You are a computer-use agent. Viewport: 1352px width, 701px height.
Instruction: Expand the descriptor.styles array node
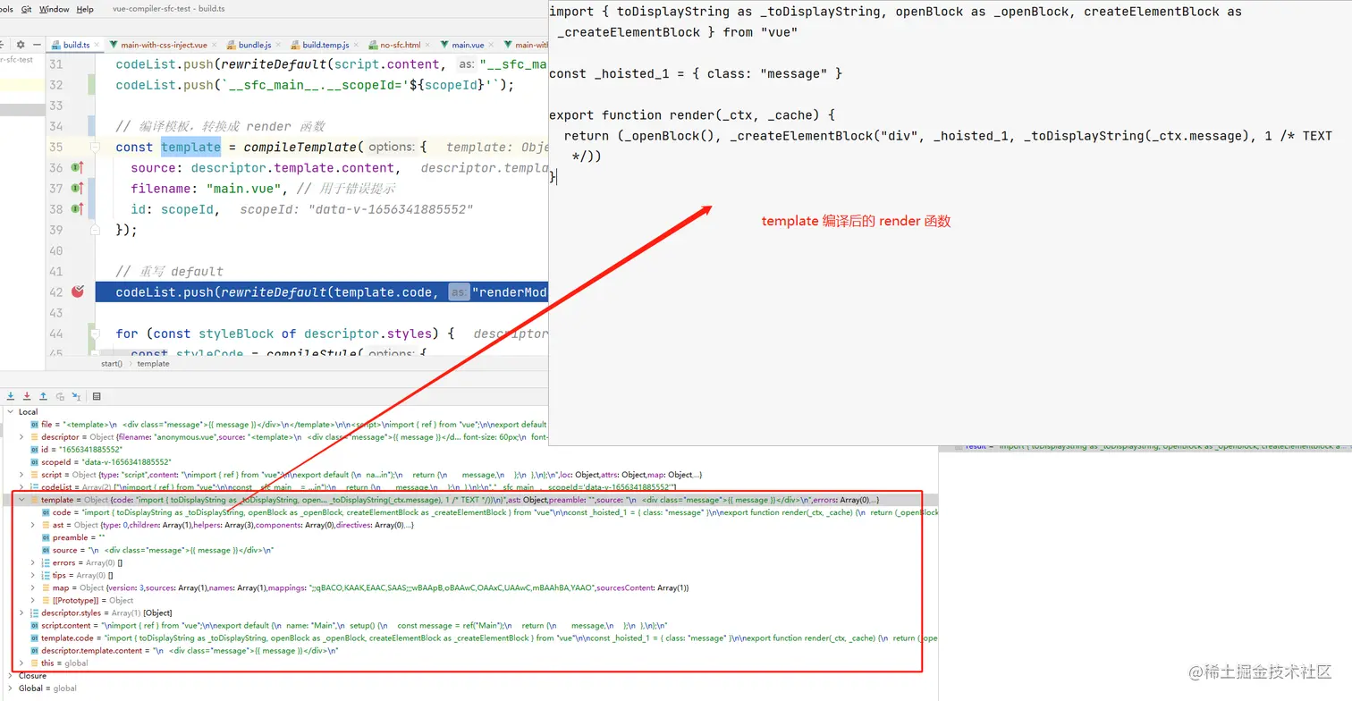click(21, 612)
